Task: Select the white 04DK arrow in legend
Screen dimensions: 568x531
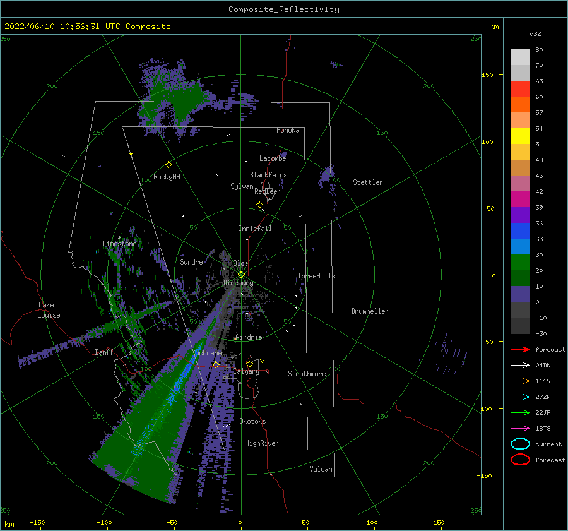Action: point(520,366)
